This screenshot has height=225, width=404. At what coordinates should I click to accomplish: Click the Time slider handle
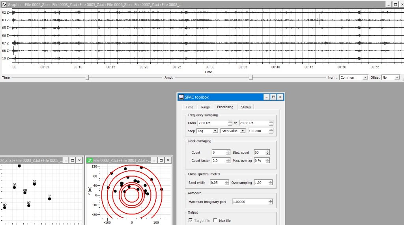[87, 78]
